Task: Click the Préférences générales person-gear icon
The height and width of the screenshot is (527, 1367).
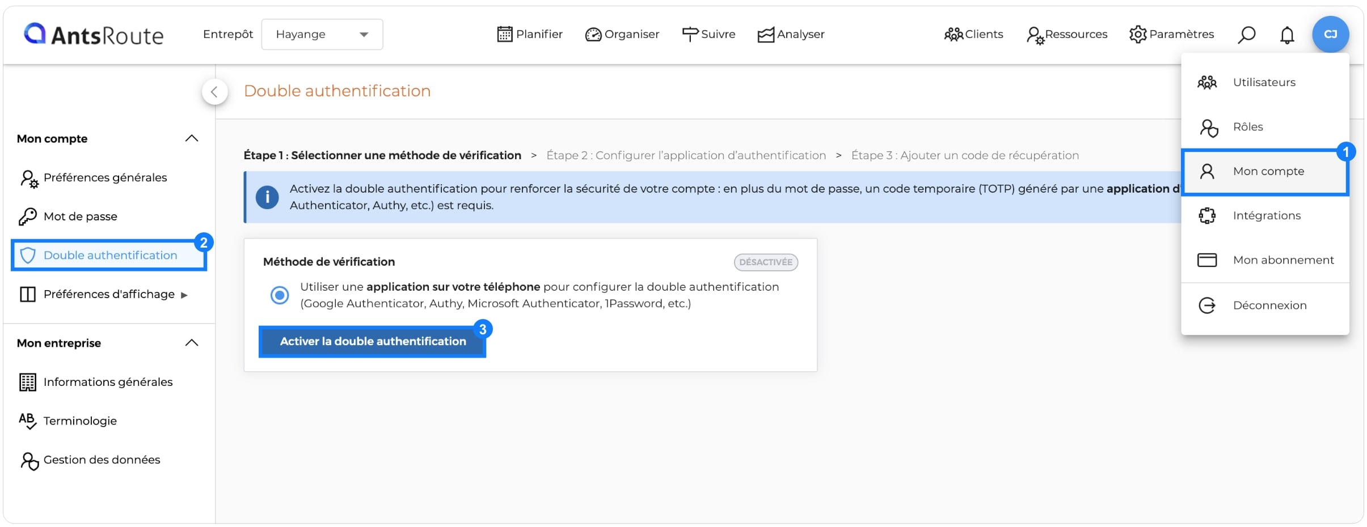Action: tap(29, 178)
